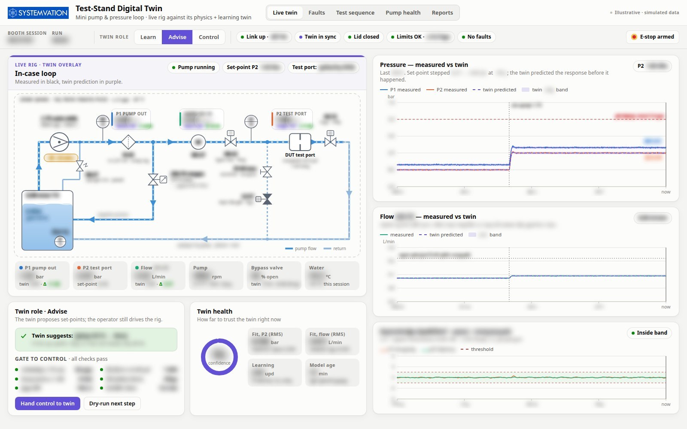Viewport: 687px width, 429px height.
Task: Select the DUT test port symbol
Action: point(300,142)
